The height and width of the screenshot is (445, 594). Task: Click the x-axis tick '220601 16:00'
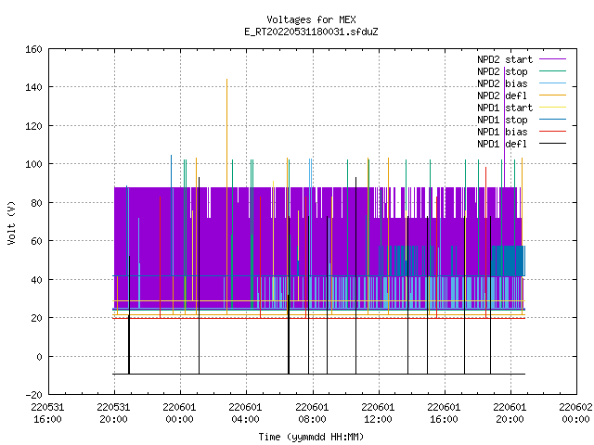pyautogui.click(x=444, y=413)
